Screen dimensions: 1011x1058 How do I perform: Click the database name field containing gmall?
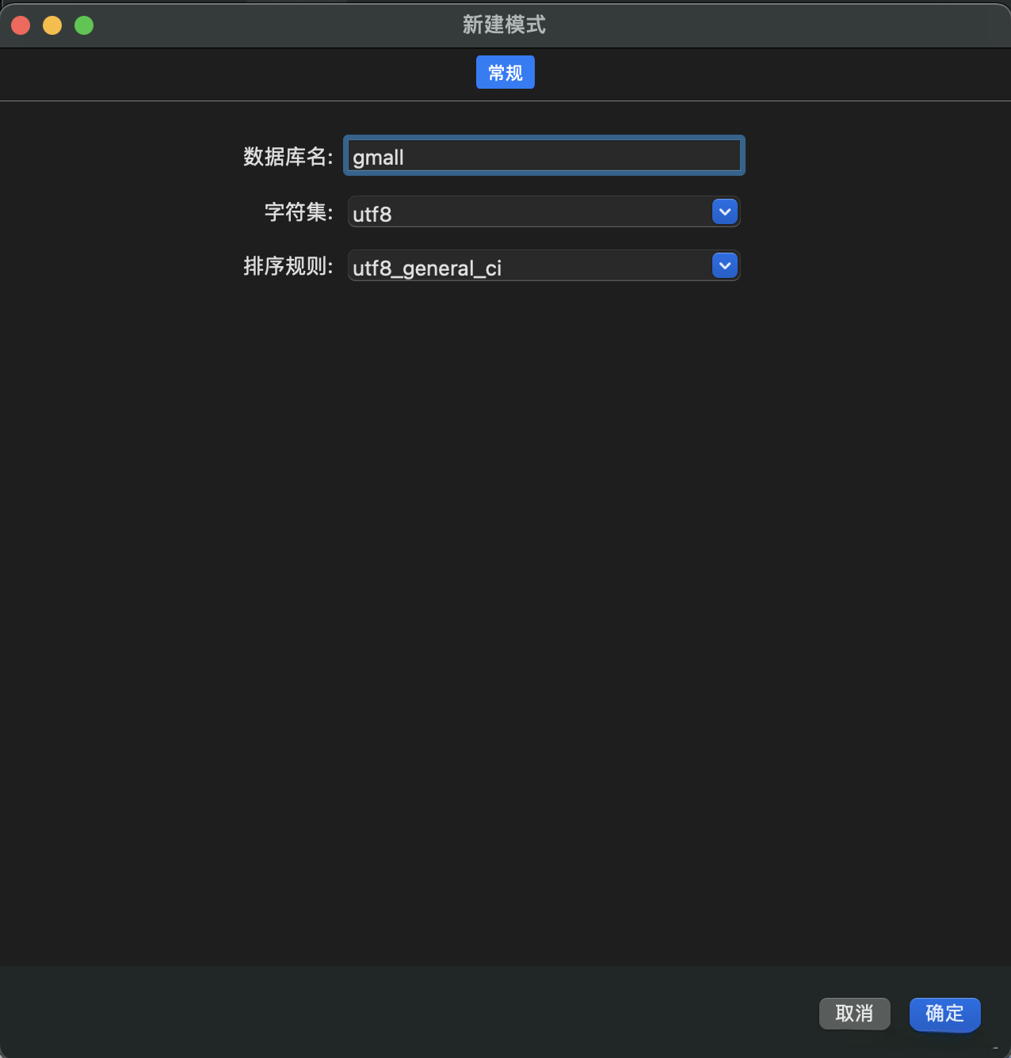click(x=544, y=156)
